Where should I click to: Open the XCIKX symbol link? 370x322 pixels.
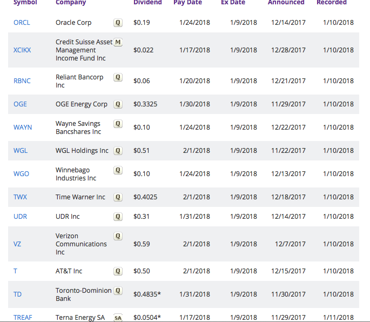click(22, 50)
